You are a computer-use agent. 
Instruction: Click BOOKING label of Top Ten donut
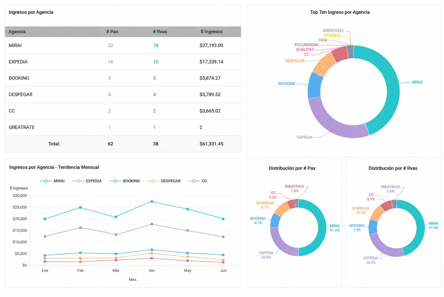(x=287, y=84)
